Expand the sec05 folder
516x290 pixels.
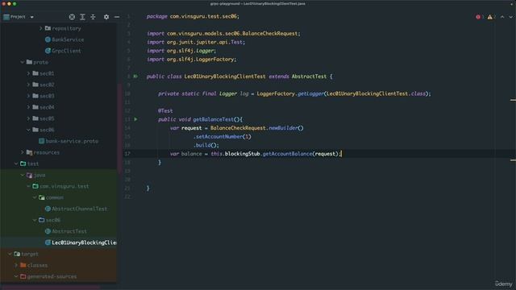tap(28, 118)
